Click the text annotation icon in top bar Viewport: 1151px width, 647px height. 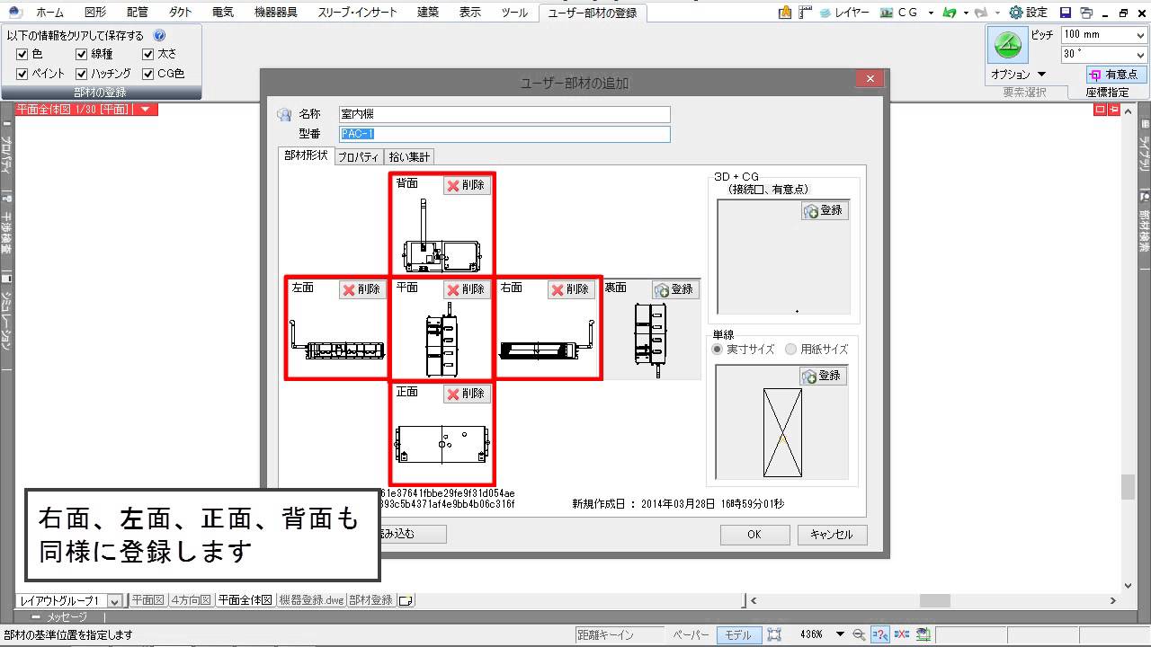[x=785, y=13]
